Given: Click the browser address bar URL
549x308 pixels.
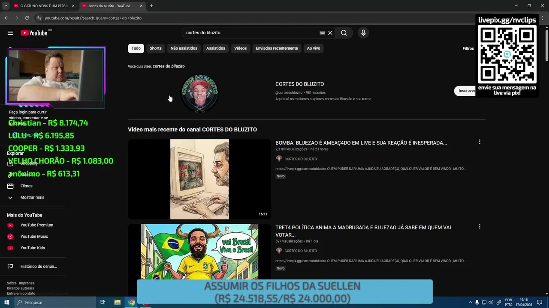Looking at the screenshot, I should 93,18.
